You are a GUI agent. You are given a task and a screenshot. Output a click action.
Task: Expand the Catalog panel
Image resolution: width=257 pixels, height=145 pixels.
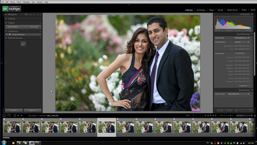click(x=6, y=19)
